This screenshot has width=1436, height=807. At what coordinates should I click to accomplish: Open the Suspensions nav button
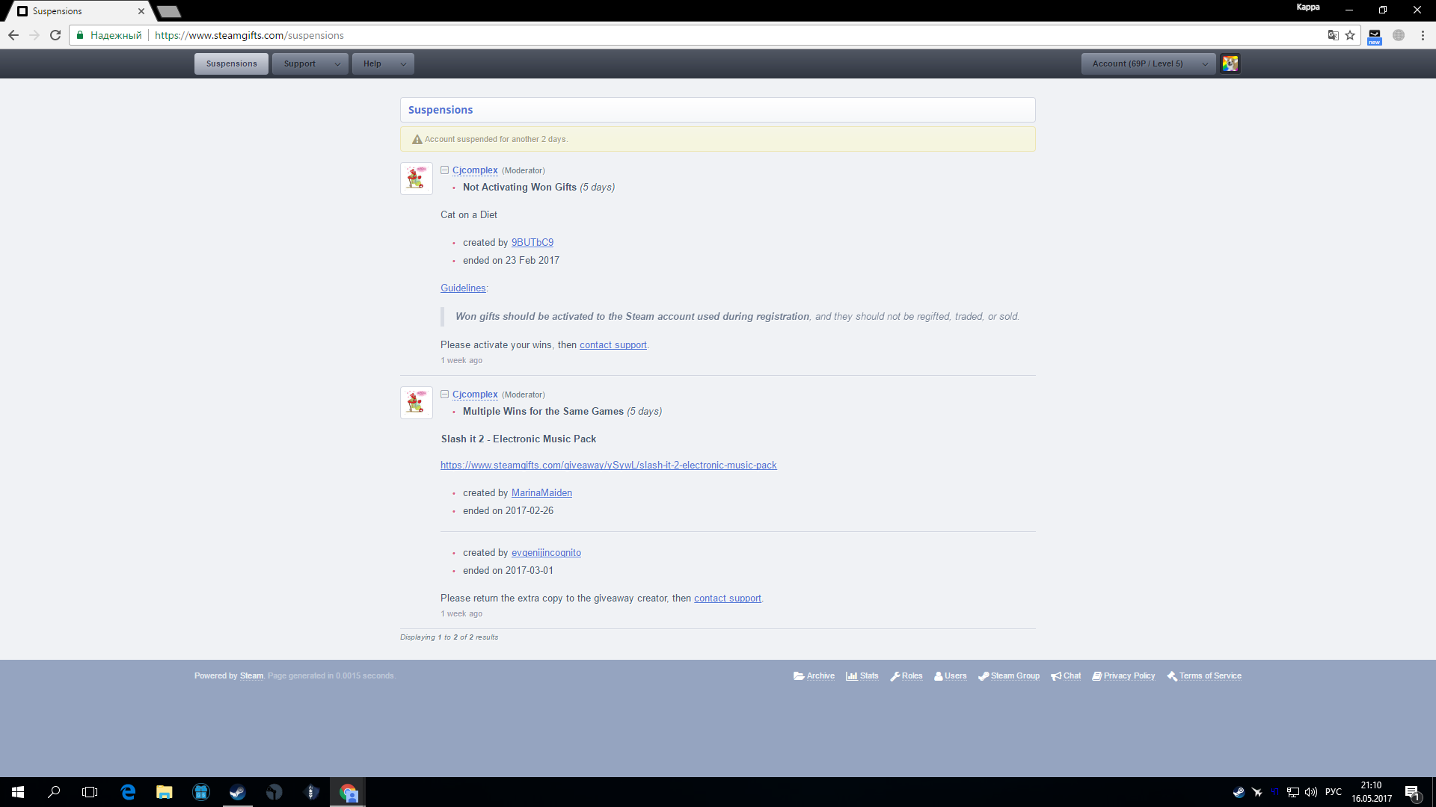[231, 64]
